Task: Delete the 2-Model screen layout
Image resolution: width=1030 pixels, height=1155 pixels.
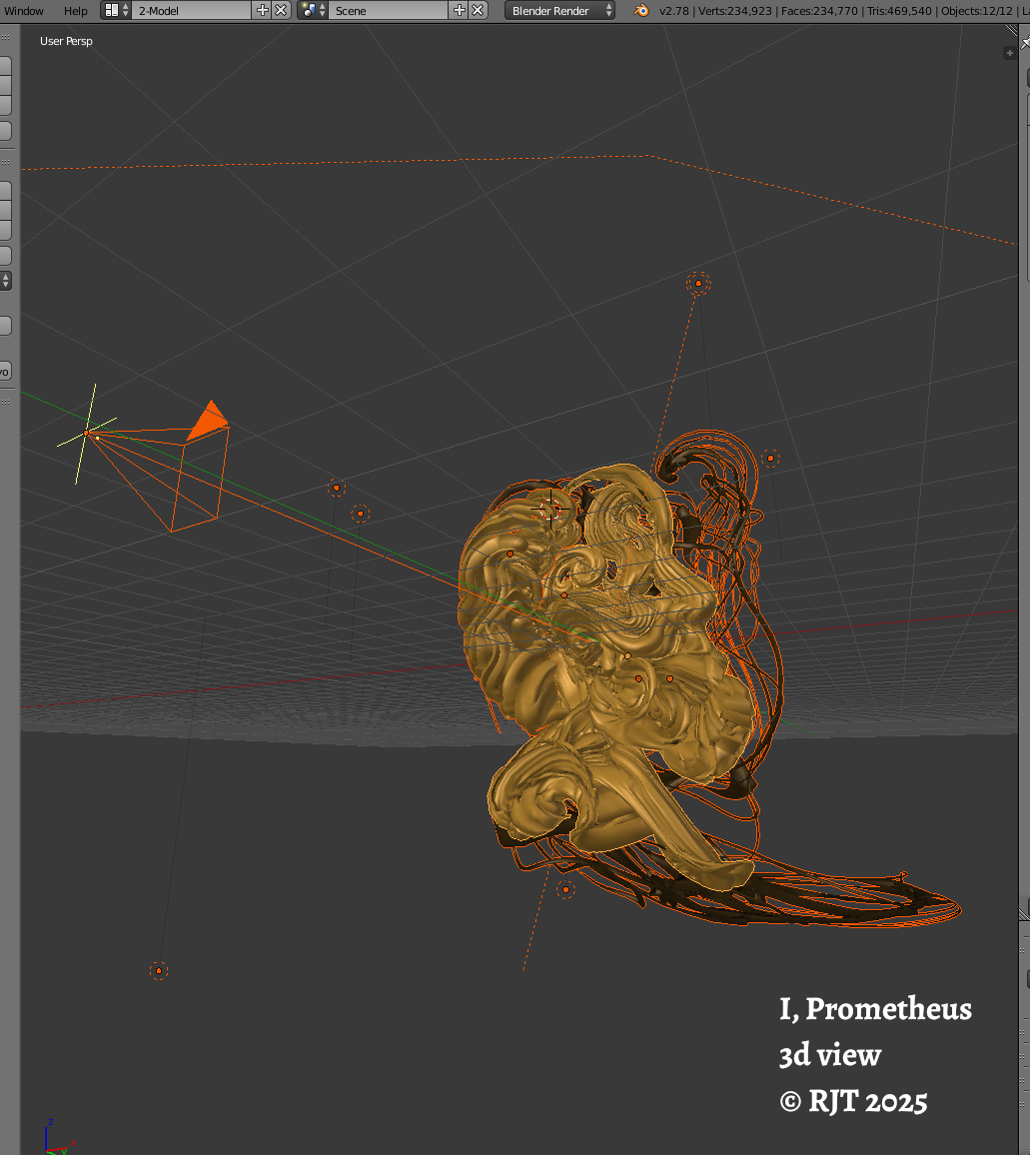Action: pos(281,10)
